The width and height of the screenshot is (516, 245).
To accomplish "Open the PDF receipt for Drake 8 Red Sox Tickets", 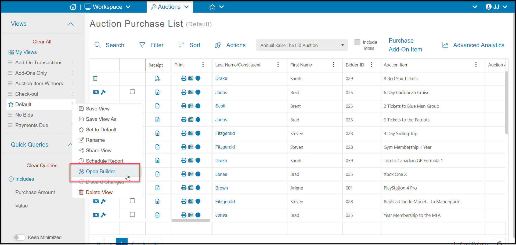I will click(x=157, y=78).
